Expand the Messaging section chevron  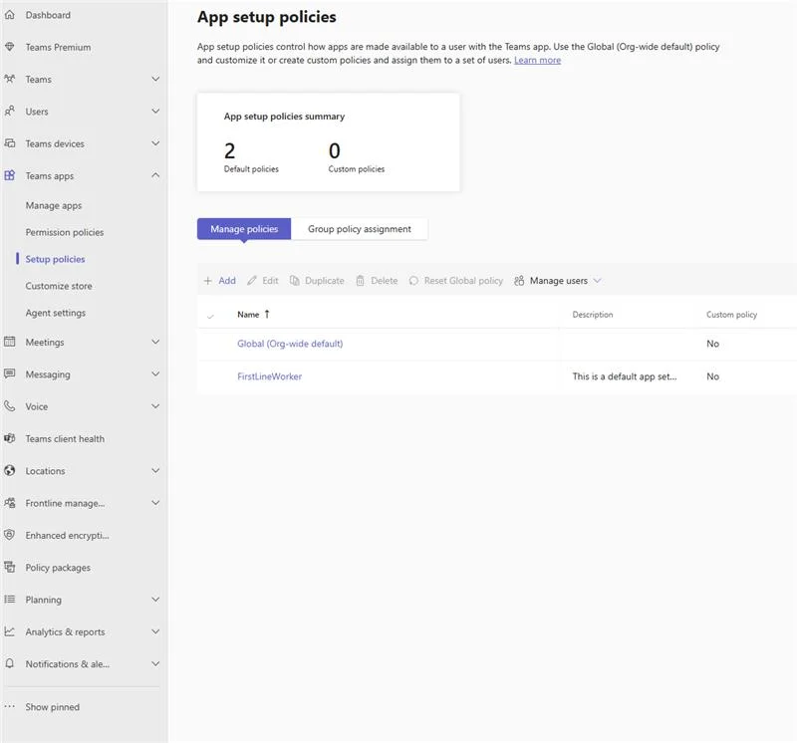[x=155, y=373]
